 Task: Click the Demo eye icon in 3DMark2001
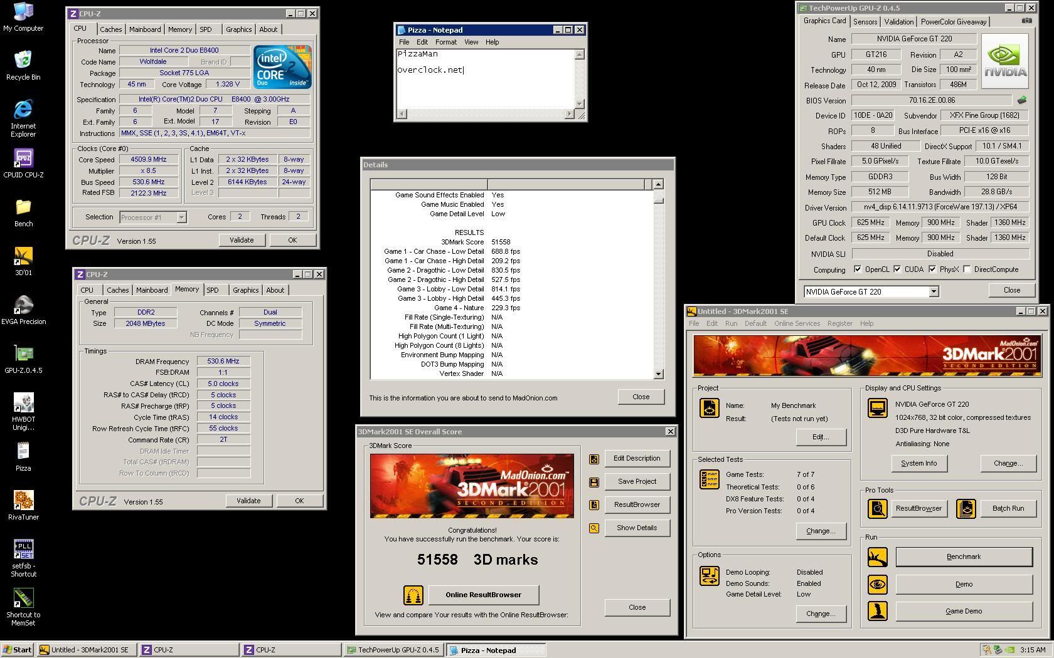pyautogui.click(x=878, y=584)
